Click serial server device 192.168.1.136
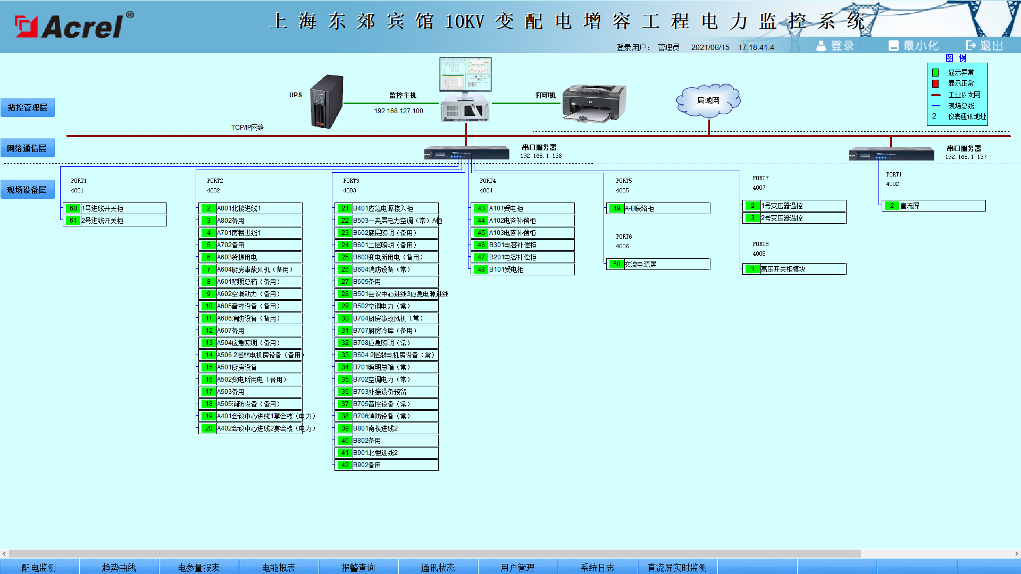 466,153
